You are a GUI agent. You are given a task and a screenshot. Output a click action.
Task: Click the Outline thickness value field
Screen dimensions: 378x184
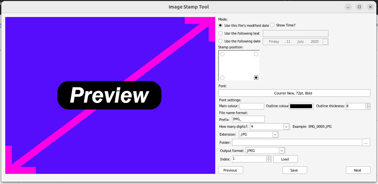click(x=355, y=106)
